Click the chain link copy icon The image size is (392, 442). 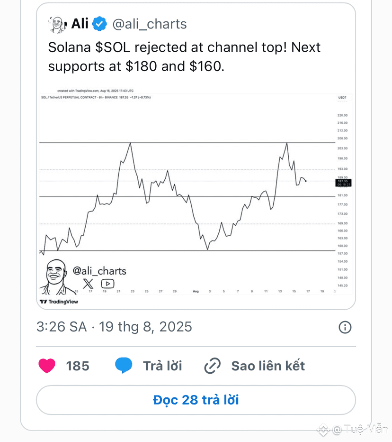(x=213, y=366)
